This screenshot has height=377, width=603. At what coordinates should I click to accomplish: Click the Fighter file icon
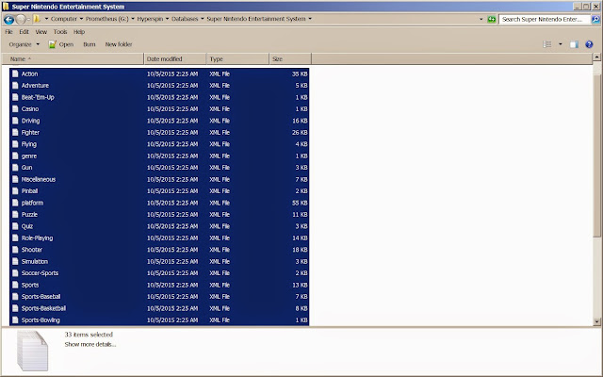coord(15,132)
